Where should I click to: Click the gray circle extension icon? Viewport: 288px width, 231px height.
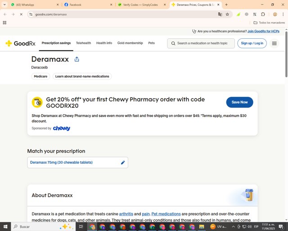247,14
